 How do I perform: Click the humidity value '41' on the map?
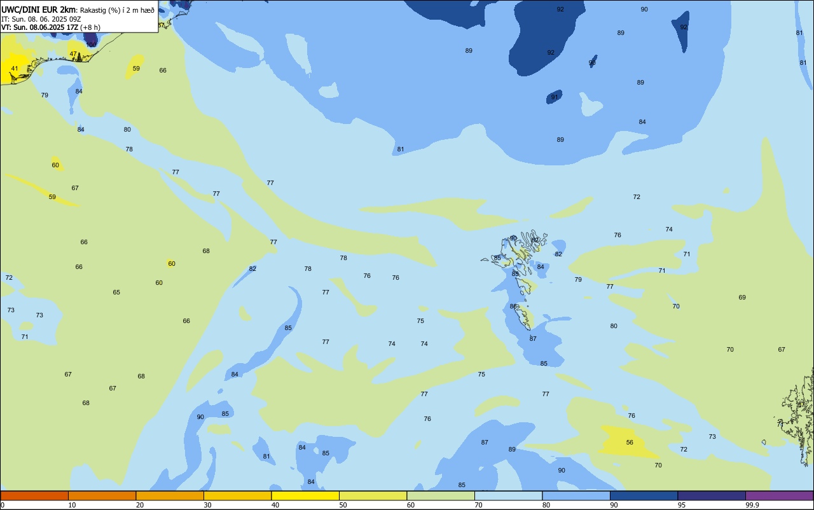[x=15, y=68]
